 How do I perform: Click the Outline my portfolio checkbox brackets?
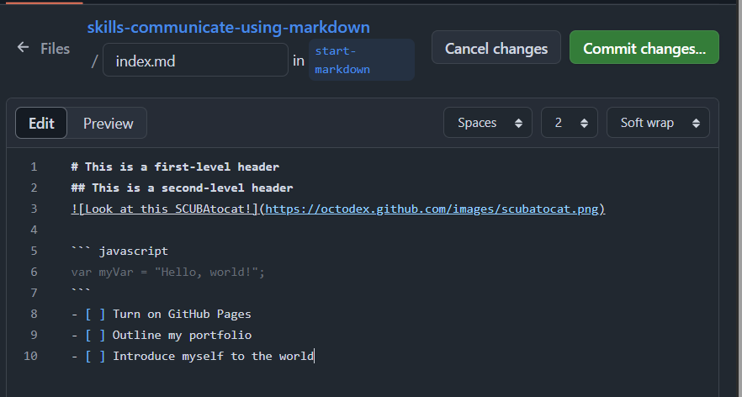[x=95, y=335]
